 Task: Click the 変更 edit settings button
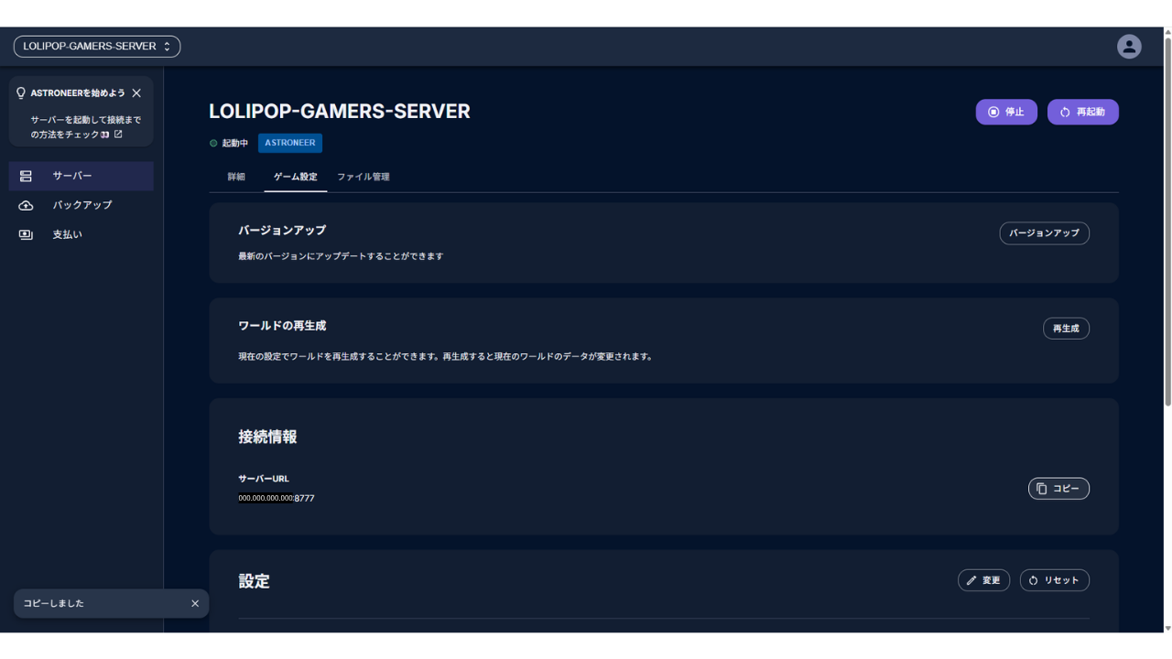coord(983,580)
